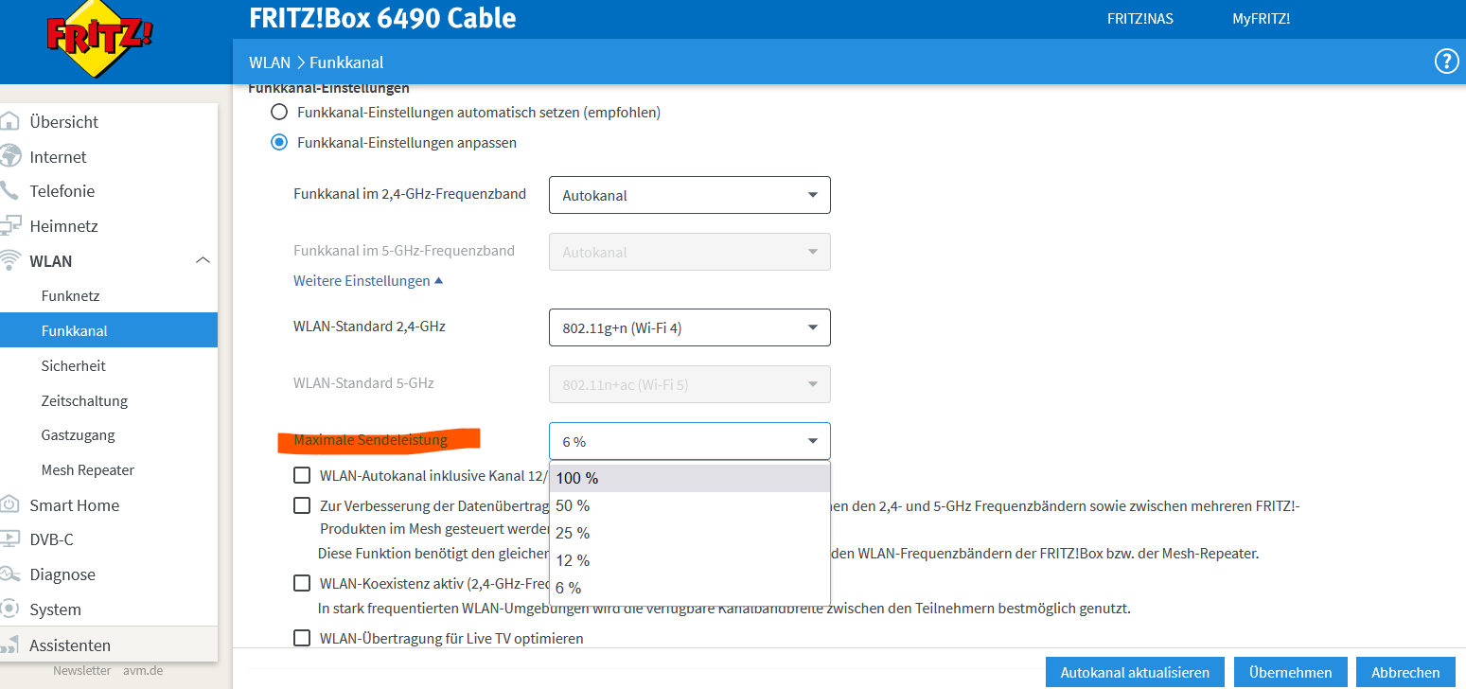The height and width of the screenshot is (689, 1466).
Task: Open avm.de footer link
Action: tap(142, 670)
